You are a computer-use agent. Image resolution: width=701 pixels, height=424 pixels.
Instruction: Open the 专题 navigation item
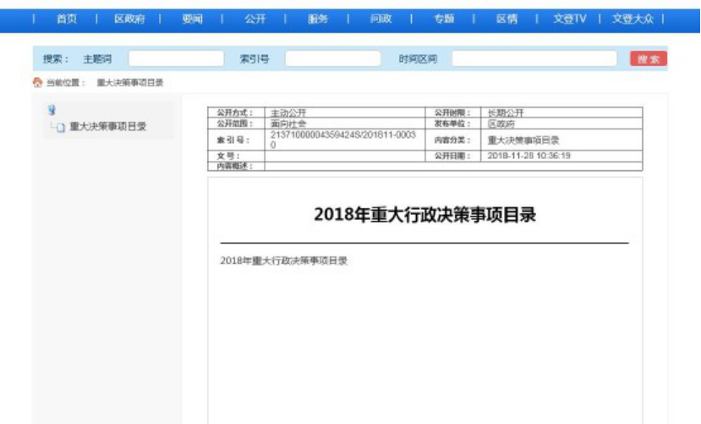[x=444, y=19]
